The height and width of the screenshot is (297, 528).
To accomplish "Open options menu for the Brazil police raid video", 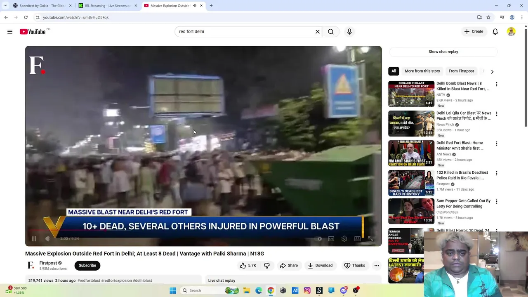I will point(497,173).
